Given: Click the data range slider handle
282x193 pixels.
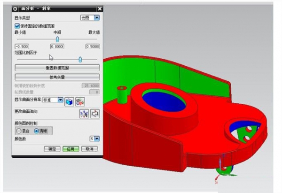Looking at the screenshot, I should point(57,39).
